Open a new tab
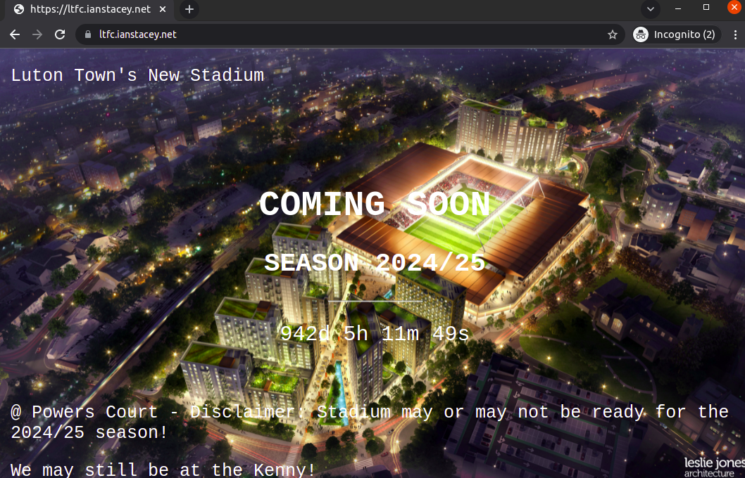Viewport: 745px width, 478px height. point(189,9)
